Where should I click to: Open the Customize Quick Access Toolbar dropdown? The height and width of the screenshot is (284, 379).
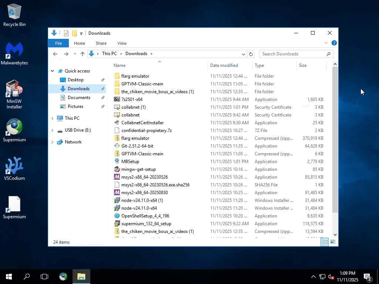[x=81, y=34]
